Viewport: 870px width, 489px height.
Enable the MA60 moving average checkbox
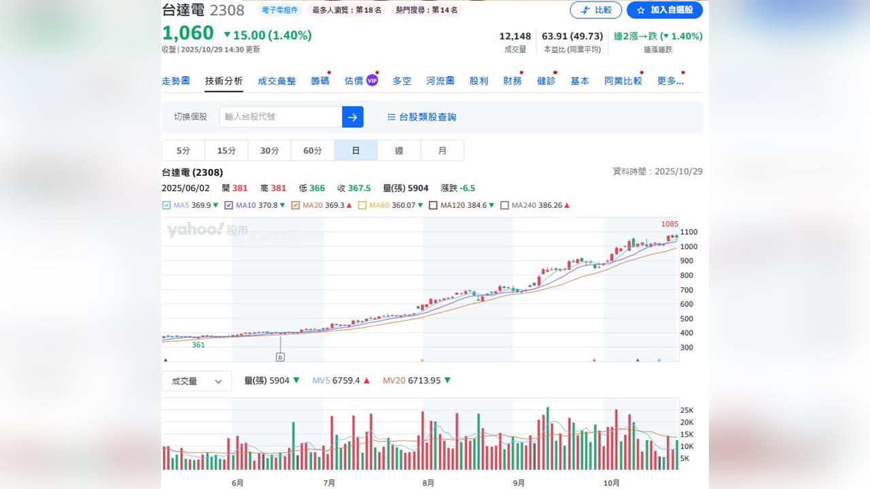363,204
